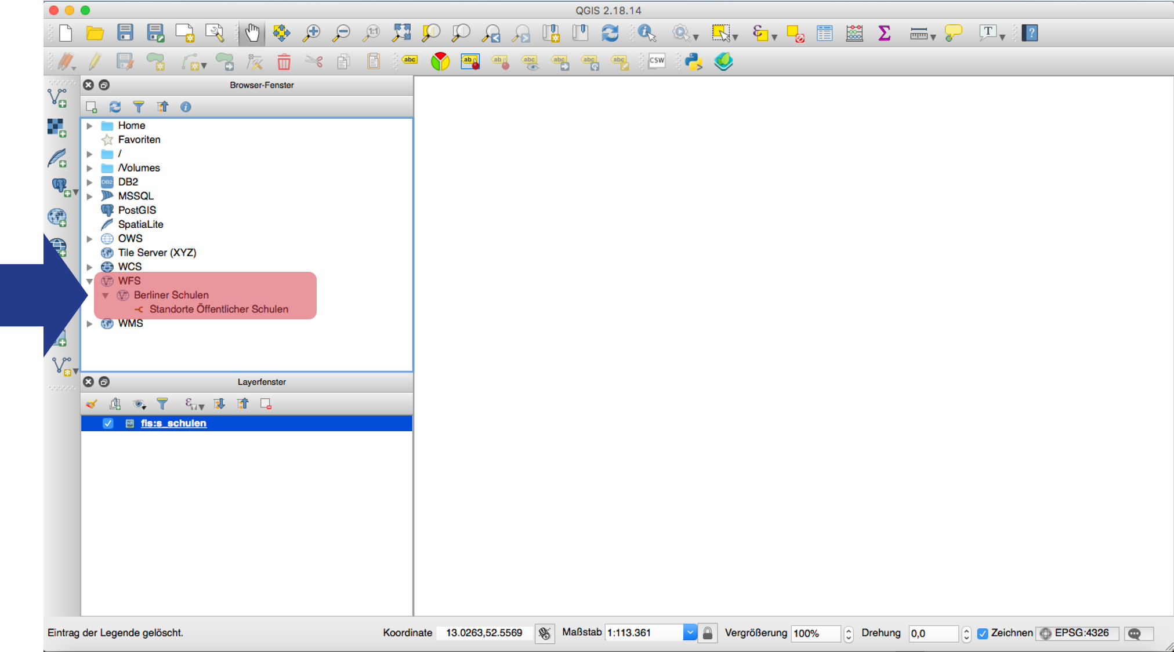Expand the OWS node
This screenshot has width=1174, height=652.
pos(89,239)
